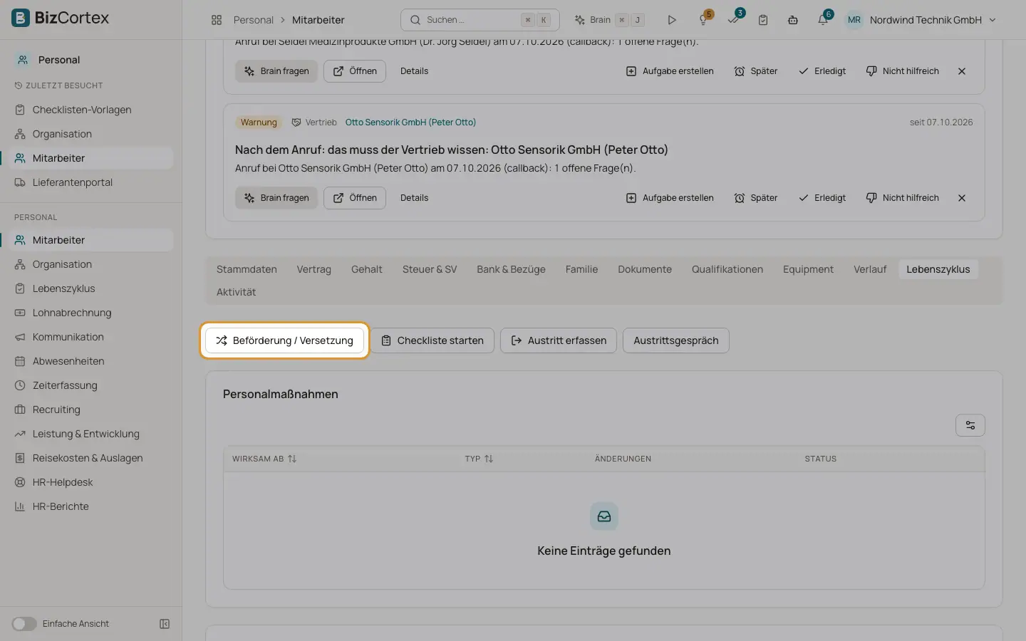Image resolution: width=1026 pixels, height=641 pixels.
Task: Switch to the Gehalt tab
Action: (366, 269)
